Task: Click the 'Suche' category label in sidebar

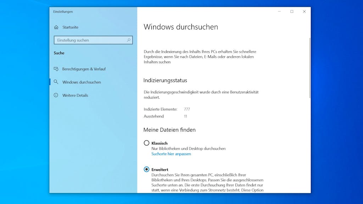Action: tap(59, 53)
